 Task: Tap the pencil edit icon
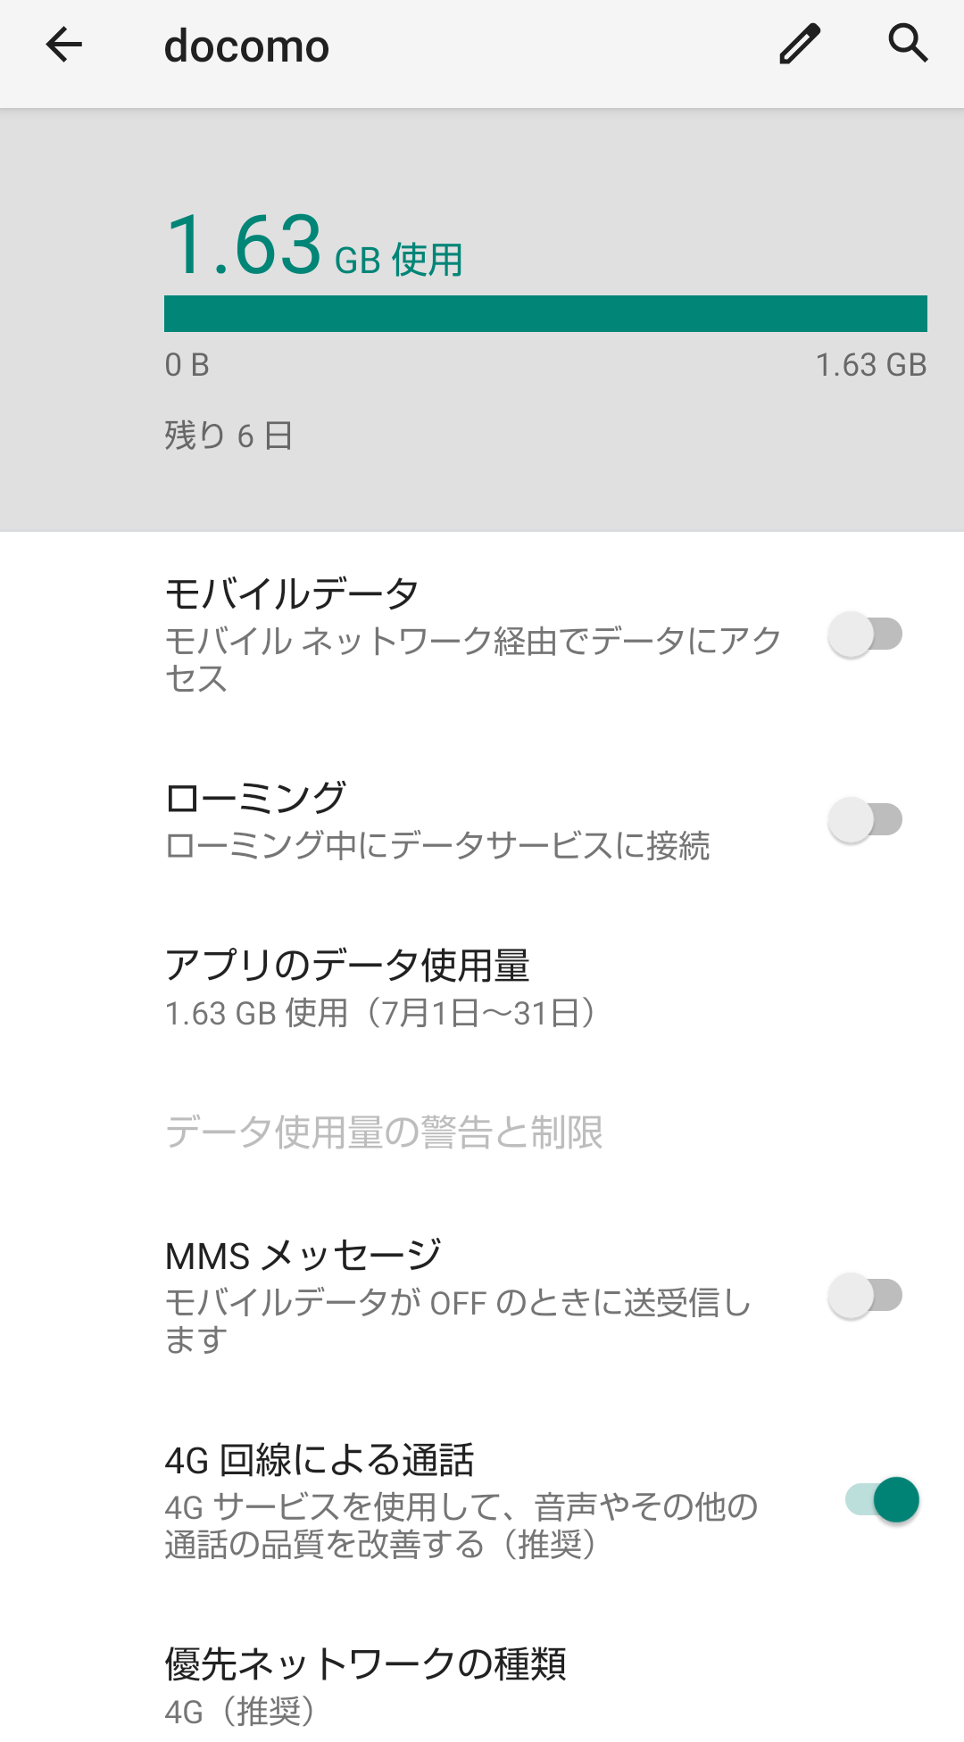[799, 45]
